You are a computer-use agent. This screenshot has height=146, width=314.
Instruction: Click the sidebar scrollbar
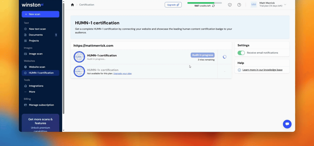(x=64, y=58)
